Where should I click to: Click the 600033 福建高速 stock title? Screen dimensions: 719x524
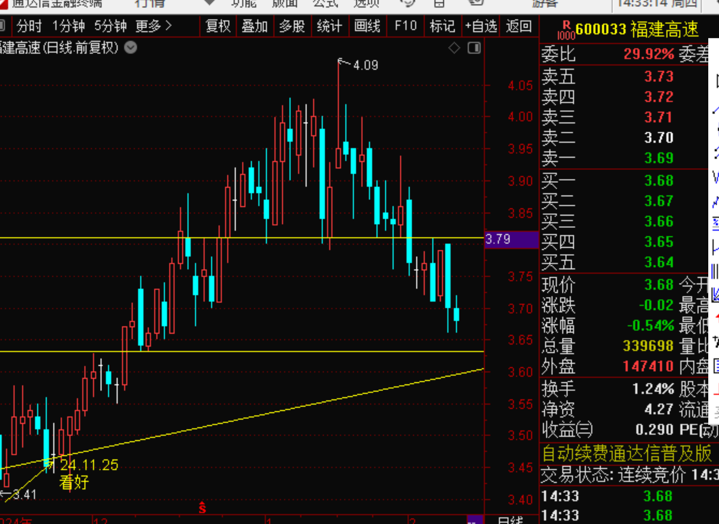[637, 30]
